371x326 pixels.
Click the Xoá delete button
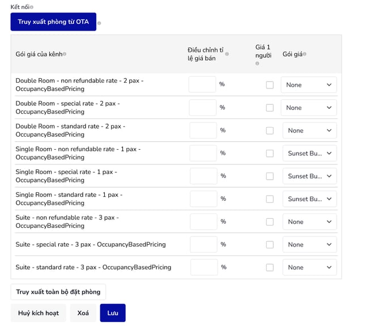coord(83,313)
